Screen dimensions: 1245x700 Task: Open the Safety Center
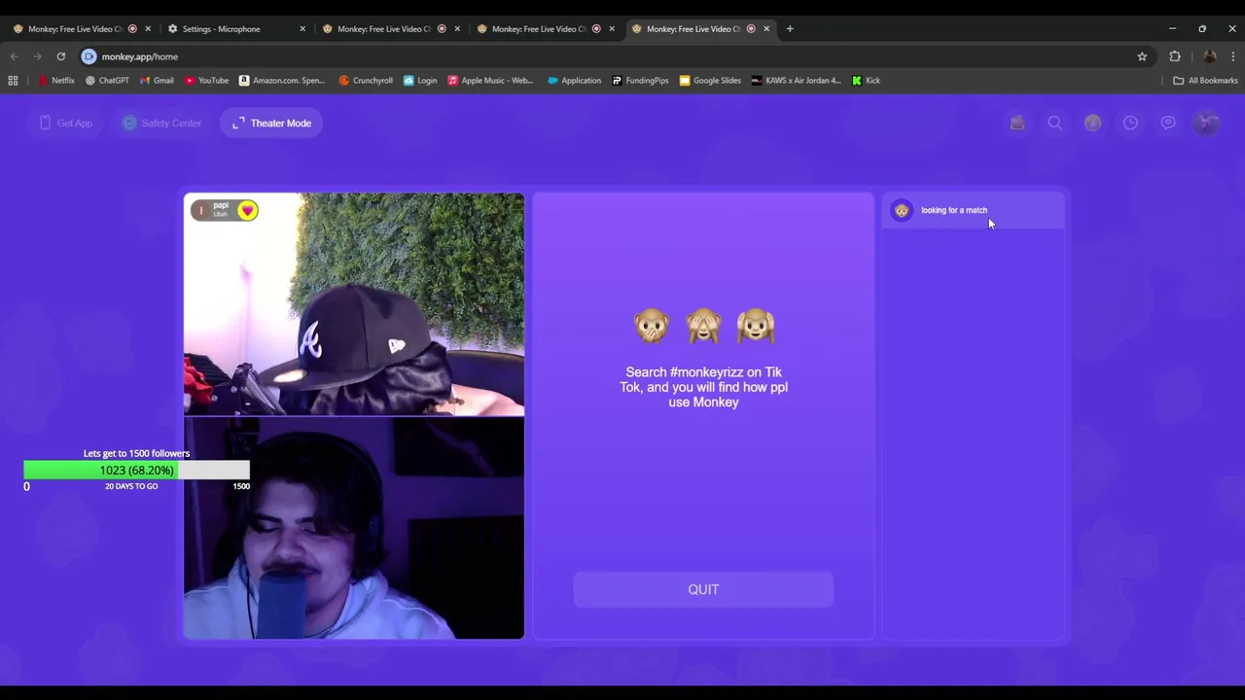pos(161,123)
